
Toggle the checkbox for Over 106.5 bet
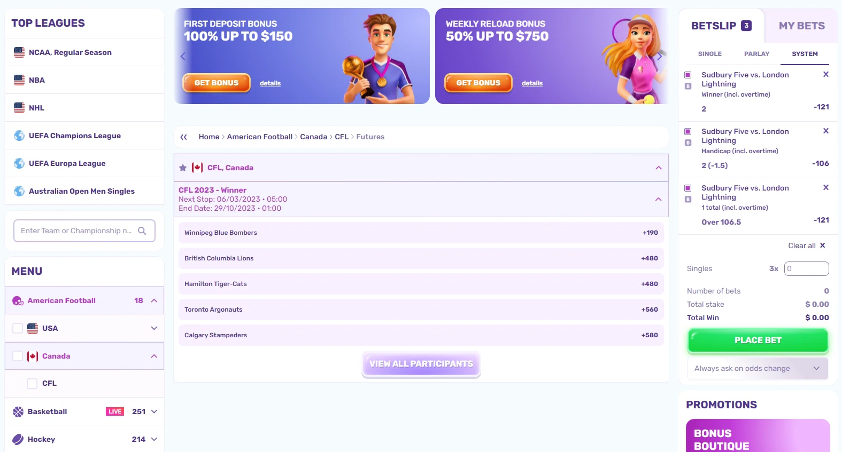(x=688, y=188)
